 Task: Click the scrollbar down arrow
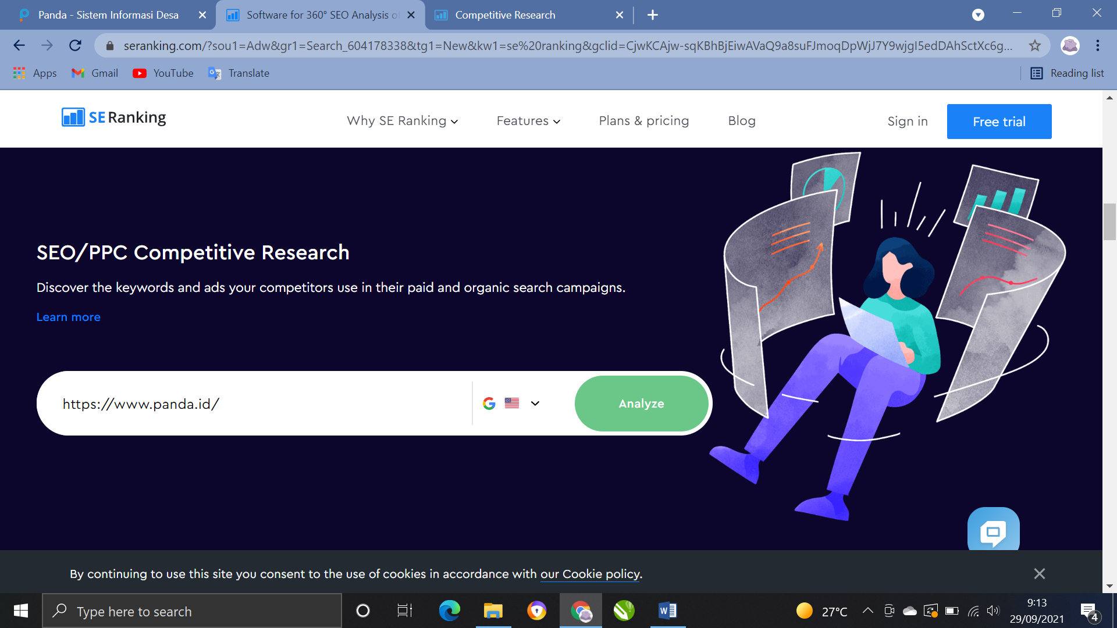(1110, 586)
